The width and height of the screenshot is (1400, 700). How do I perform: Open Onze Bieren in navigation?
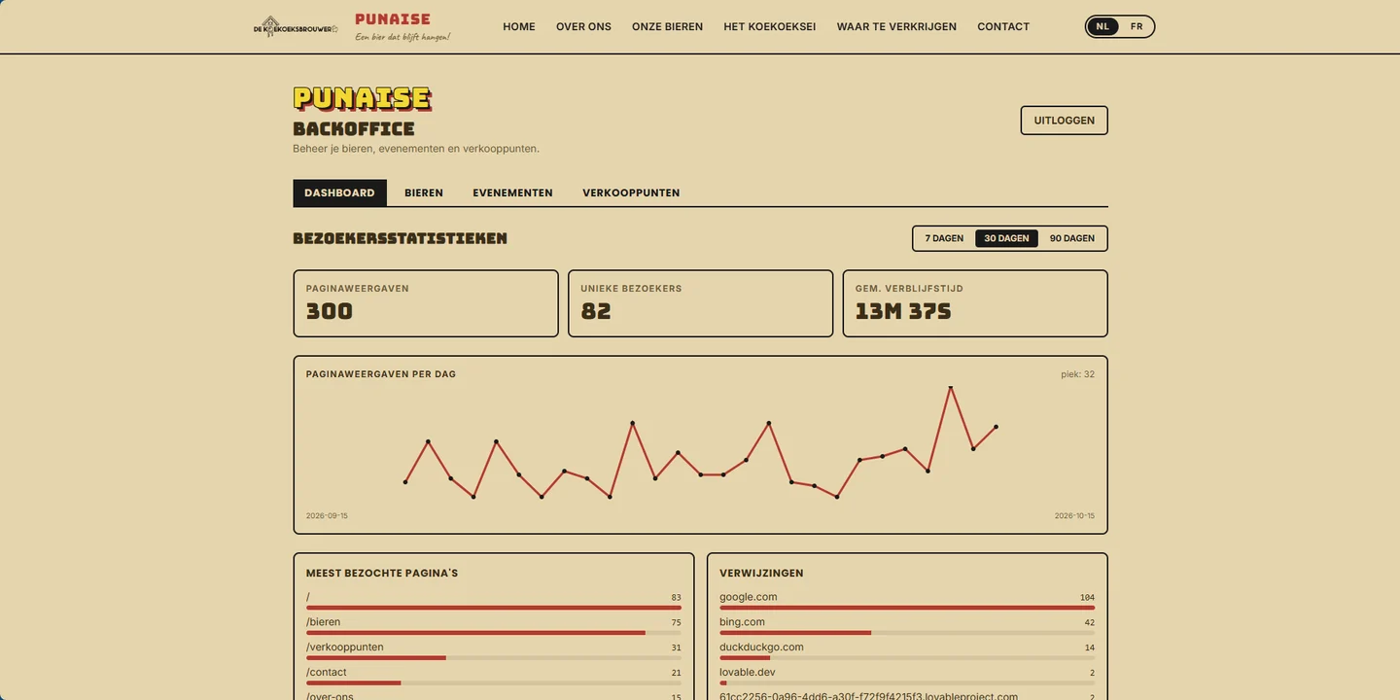(667, 27)
